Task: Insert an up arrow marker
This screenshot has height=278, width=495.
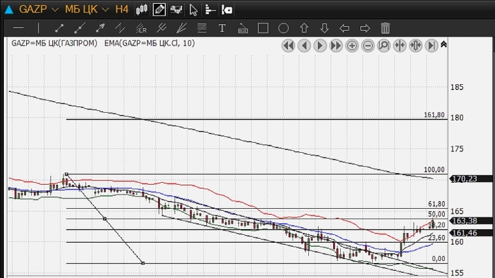Action: click(x=304, y=28)
